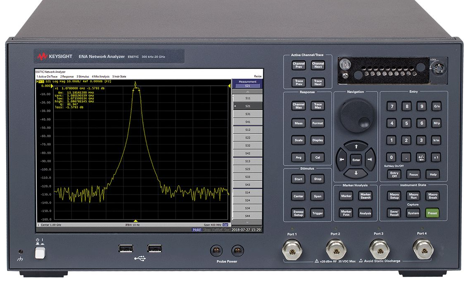Choose the S11 measurement softkey
Viewport: 468px width, 281px height.
248,98
